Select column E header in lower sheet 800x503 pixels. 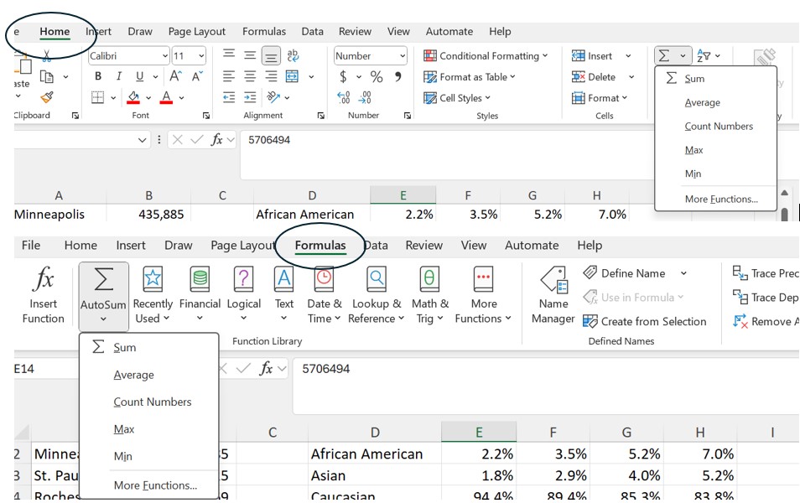tap(479, 433)
